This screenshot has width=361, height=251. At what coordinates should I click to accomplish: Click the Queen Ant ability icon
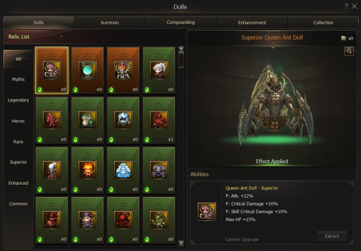click(x=207, y=211)
